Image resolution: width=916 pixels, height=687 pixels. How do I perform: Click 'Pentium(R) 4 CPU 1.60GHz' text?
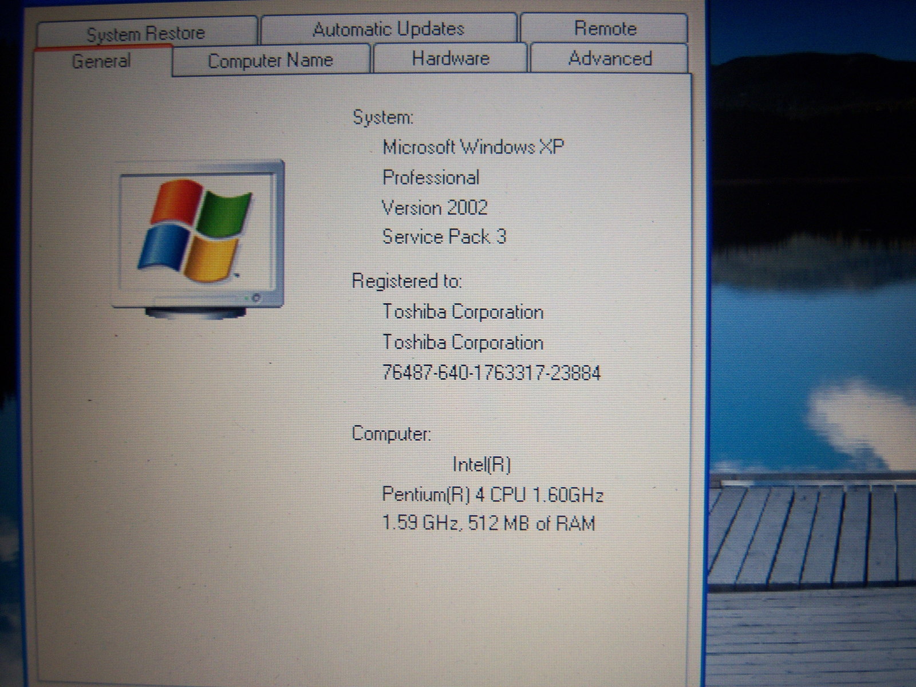pyautogui.click(x=492, y=494)
